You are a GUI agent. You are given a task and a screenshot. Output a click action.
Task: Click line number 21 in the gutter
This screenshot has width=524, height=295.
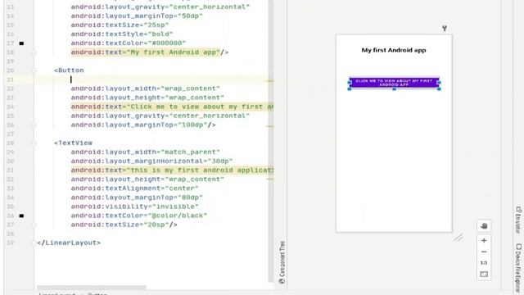click(11, 79)
